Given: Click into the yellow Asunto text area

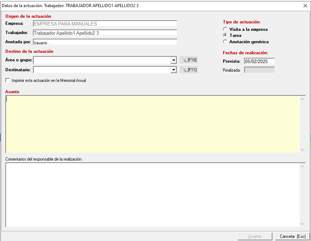Looking at the screenshot, I should click(x=152, y=124).
